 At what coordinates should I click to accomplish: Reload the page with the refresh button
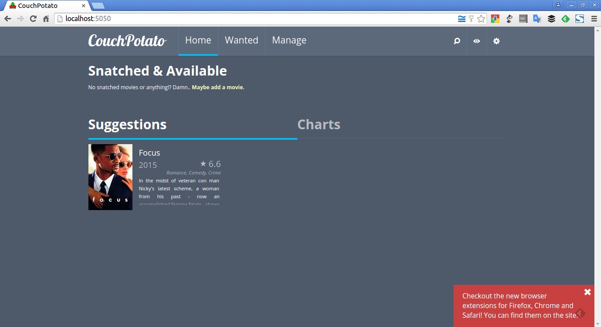pos(33,18)
